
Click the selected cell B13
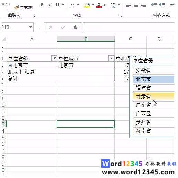pyautogui.click(x=86, y=124)
